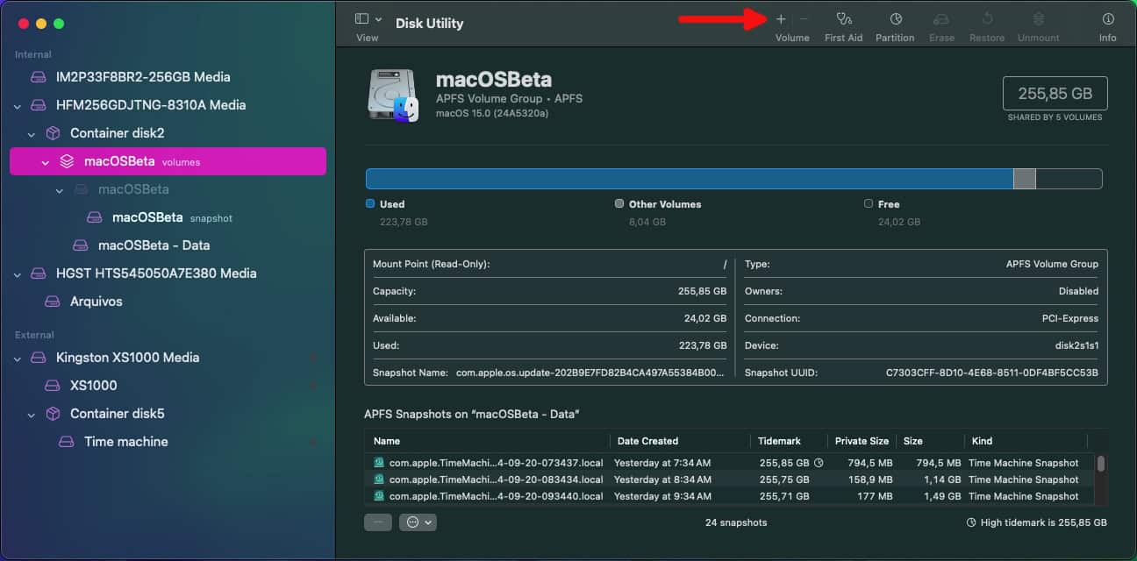The height and width of the screenshot is (561, 1137).
Task: Run First Aid from the toolbar
Action: pos(844,18)
